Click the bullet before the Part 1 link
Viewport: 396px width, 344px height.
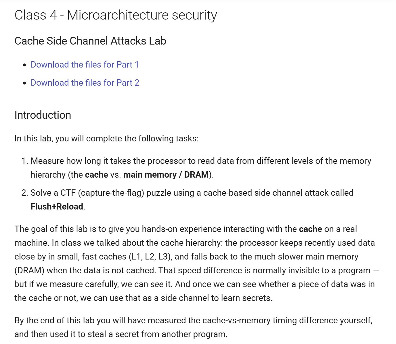click(x=24, y=65)
